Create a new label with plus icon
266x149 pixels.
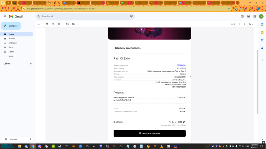coord(31,64)
